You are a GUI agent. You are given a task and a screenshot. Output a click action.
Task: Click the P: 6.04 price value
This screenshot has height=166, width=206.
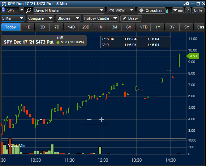(108, 39)
